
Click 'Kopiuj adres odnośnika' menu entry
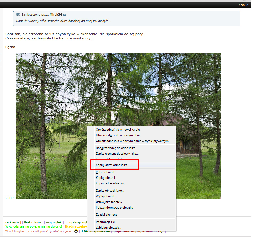coord(111,165)
